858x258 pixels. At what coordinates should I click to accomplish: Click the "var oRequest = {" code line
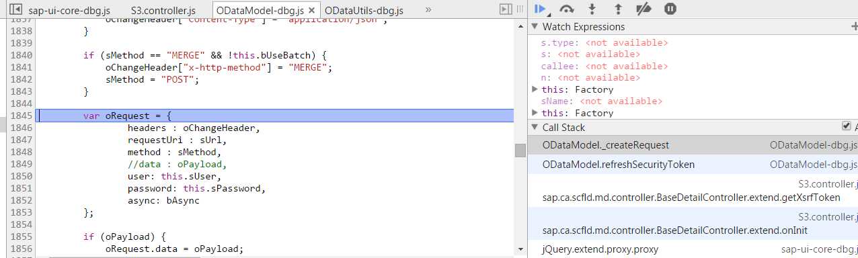pyautogui.click(x=128, y=116)
